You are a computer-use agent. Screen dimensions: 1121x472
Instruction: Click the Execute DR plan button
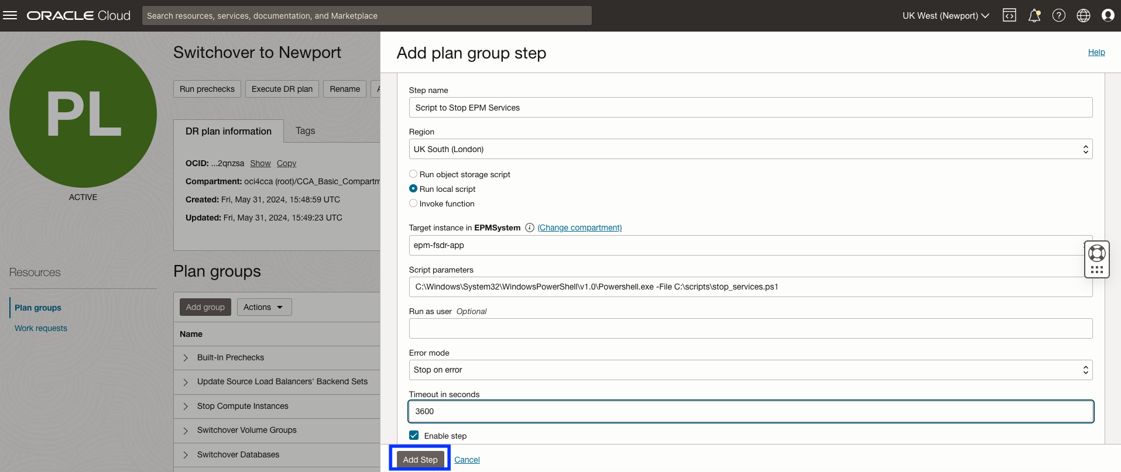point(282,89)
